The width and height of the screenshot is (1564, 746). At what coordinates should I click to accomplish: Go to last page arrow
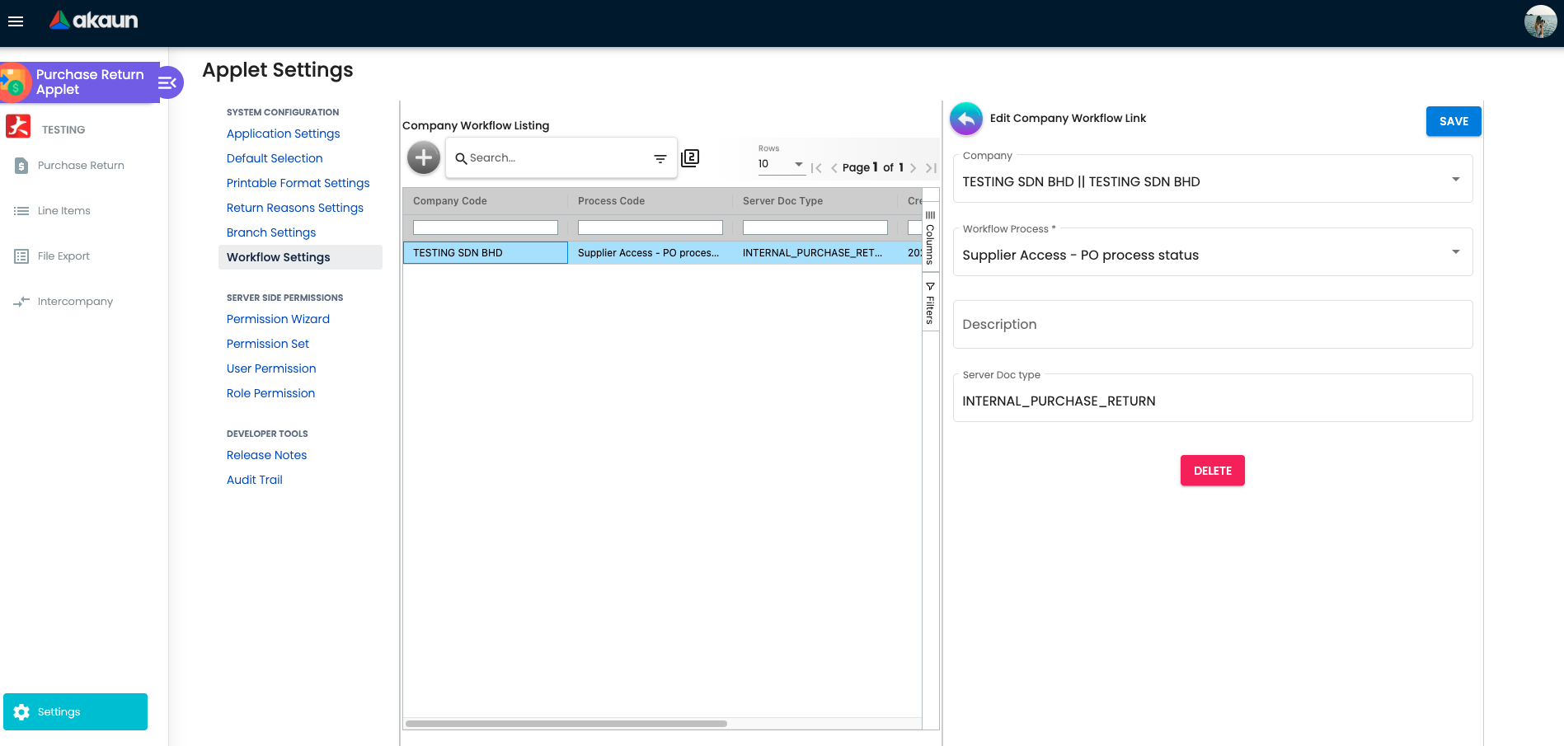[931, 168]
